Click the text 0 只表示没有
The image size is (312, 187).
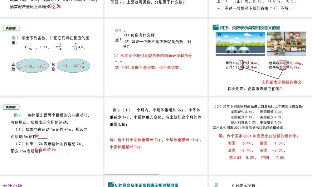[244, 185]
